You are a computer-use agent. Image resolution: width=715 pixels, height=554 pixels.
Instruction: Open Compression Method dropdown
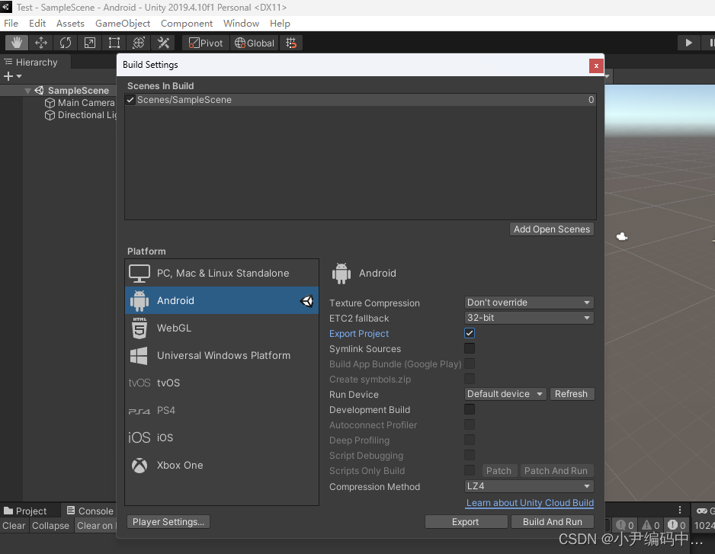tap(529, 486)
